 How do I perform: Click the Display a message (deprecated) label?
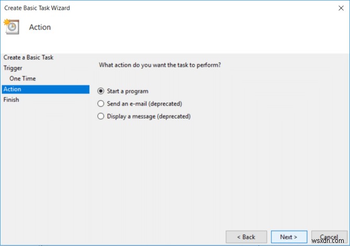(x=148, y=116)
